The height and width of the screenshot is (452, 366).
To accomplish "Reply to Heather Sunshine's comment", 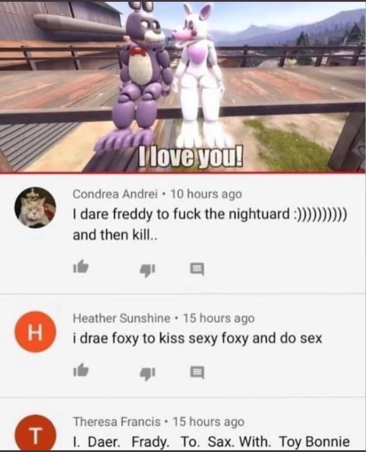I will click(x=197, y=373).
